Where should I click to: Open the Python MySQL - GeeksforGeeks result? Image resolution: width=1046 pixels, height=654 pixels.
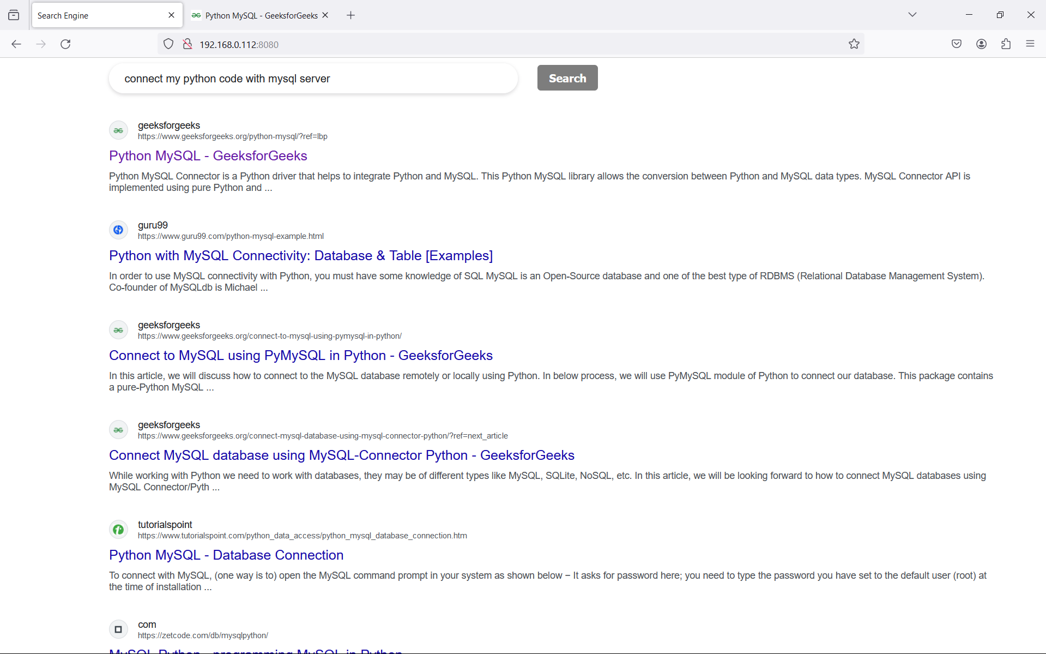208,156
